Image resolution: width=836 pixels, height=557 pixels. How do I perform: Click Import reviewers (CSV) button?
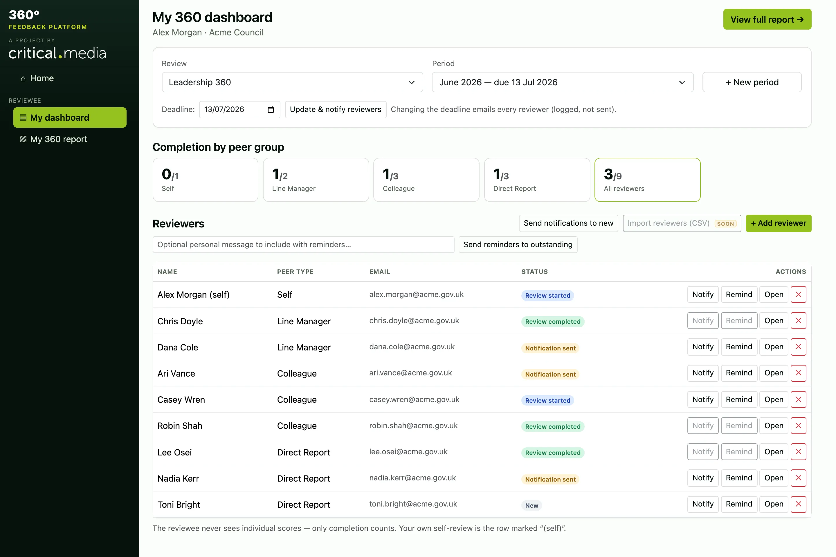[x=682, y=223]
